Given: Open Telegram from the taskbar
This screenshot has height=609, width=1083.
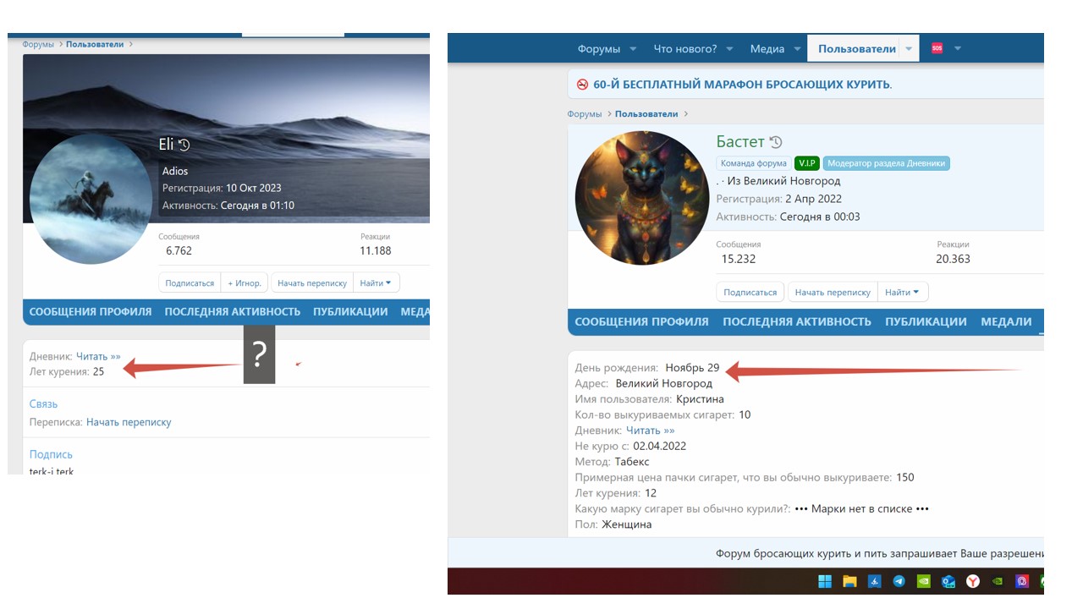Looking at the screenshot, I should [899, 581].
